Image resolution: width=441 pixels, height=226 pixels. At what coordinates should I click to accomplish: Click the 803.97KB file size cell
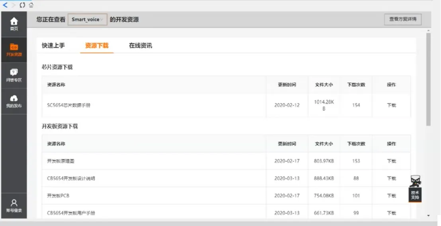(x=324, y=161)
